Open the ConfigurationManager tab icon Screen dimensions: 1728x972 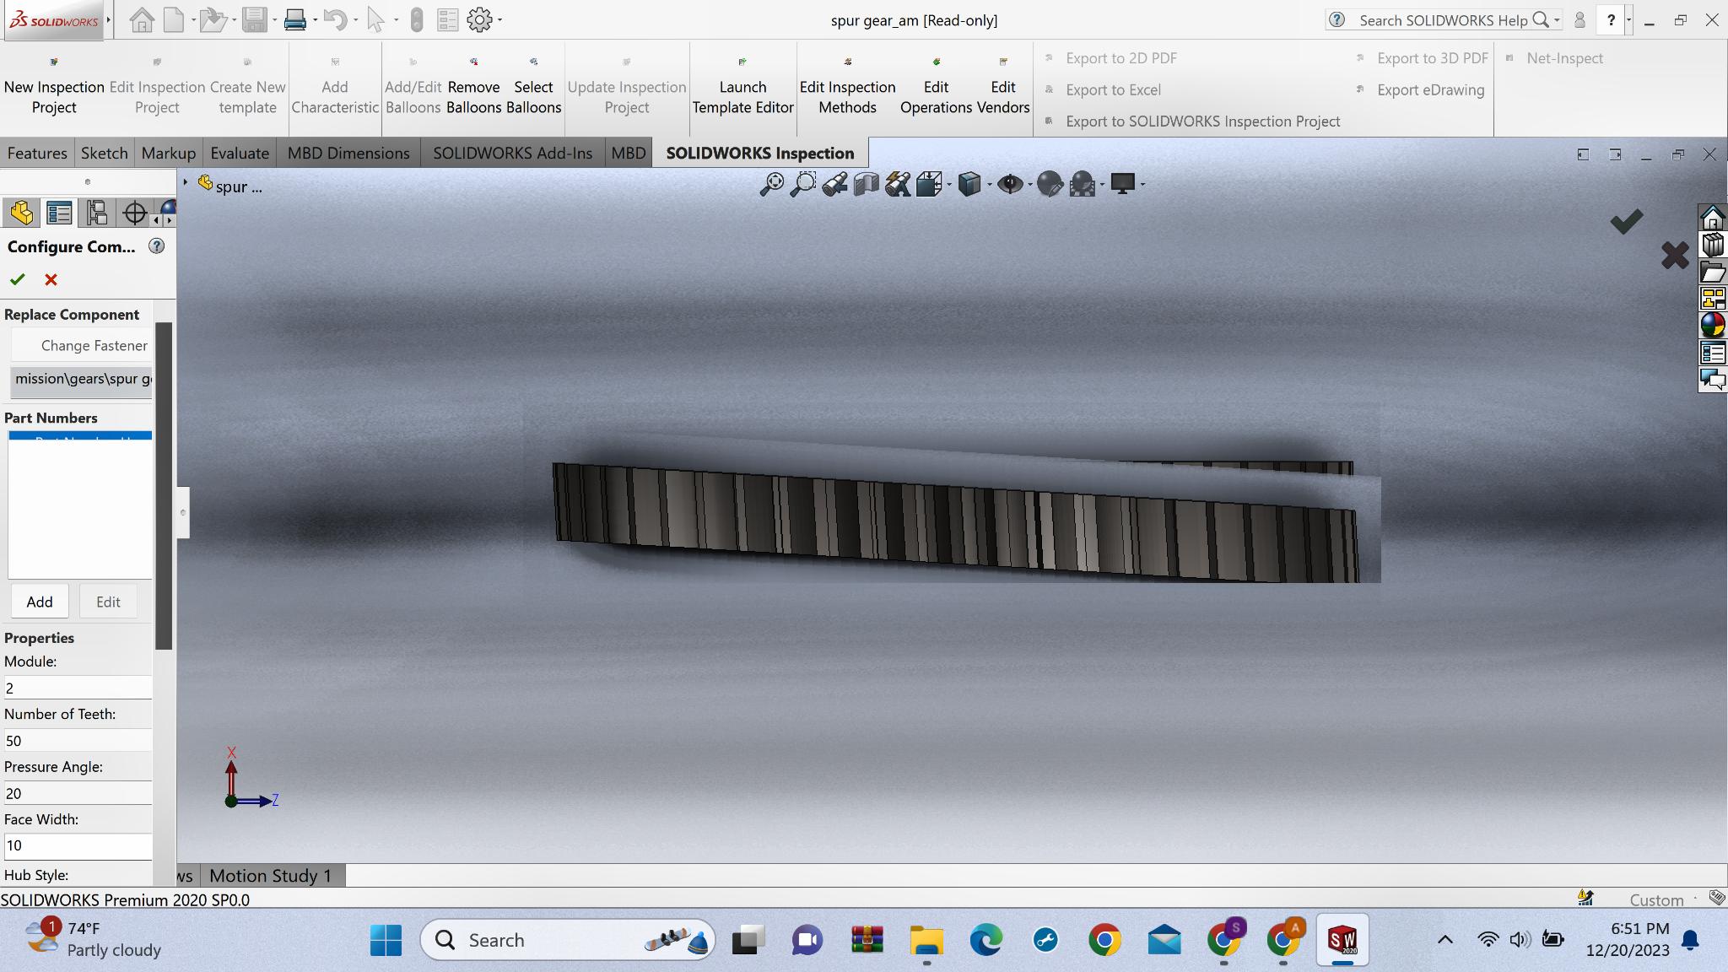[97, 213]
